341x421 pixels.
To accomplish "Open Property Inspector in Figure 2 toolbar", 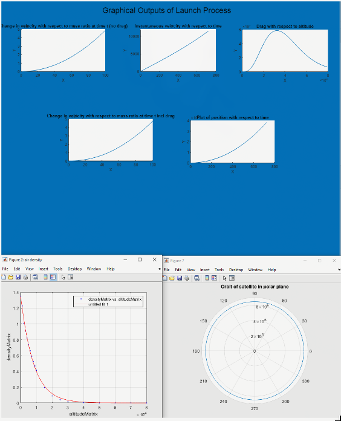I will [71, 277].
